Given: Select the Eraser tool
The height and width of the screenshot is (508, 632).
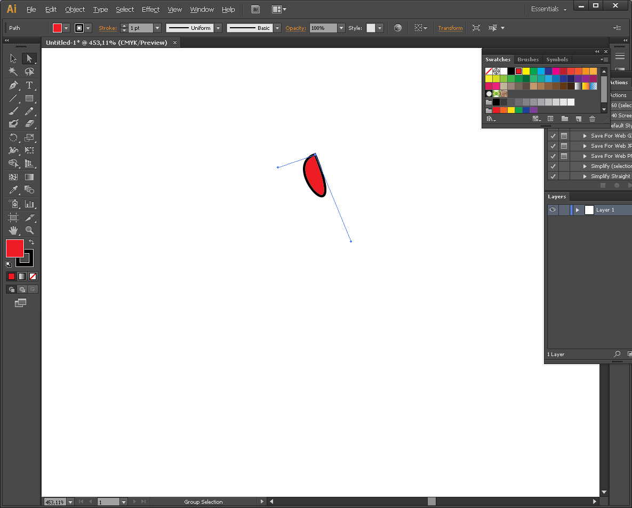Looking at the screenshot, I should [x=29, y=124].
